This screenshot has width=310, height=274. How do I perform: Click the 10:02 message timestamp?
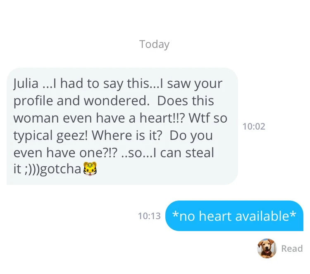pyautogui.click(x=254, y=126)
